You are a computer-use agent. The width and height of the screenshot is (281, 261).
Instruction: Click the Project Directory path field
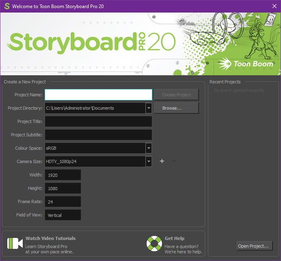tap(95, 108)
